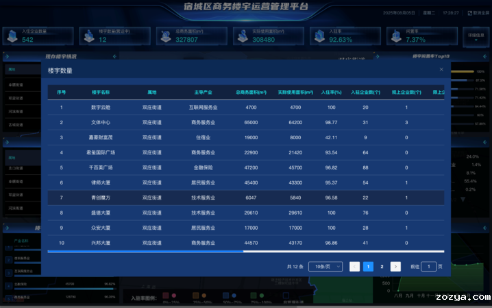This screenshot has width=492, height=308.
Task: Click the 入住率(%) column header
Action: point(331,92)
